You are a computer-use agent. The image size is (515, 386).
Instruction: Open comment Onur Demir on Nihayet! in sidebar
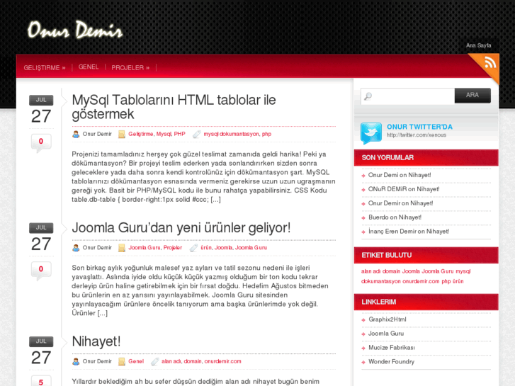[401, 203]
